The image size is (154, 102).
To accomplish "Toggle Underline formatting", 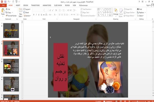I will point(39,15).
